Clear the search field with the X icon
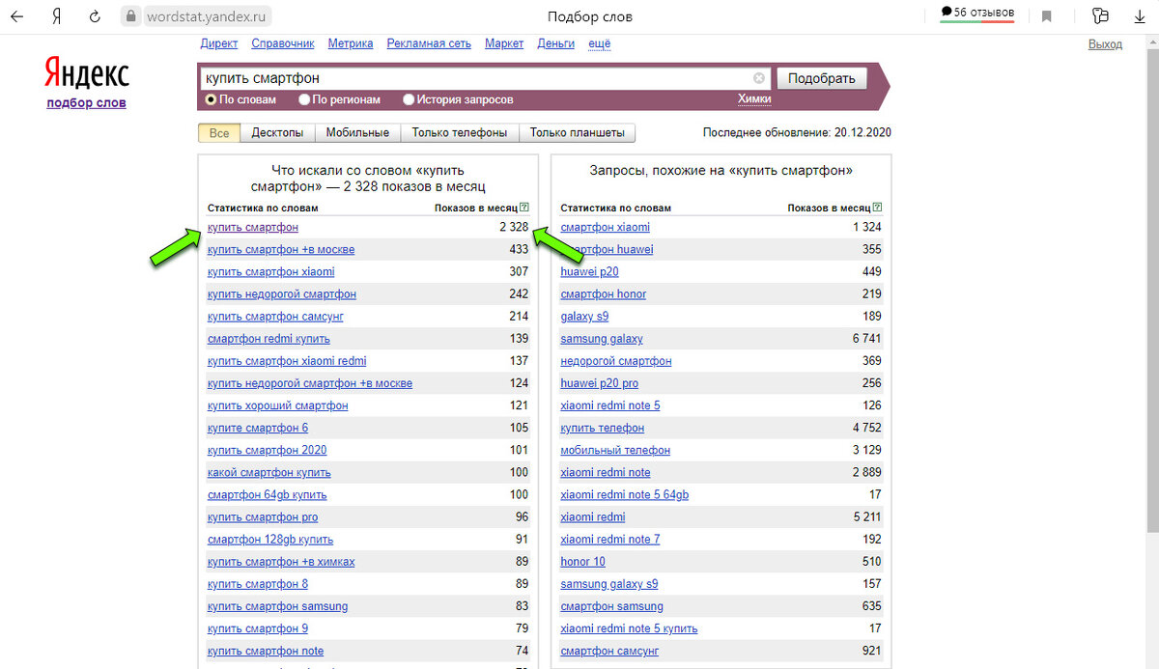This screenshot has width=1159, height=669. click(759, 78)
